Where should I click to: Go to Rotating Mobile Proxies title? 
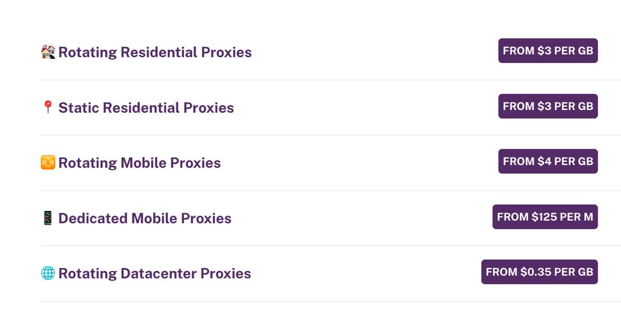(139, 163)
